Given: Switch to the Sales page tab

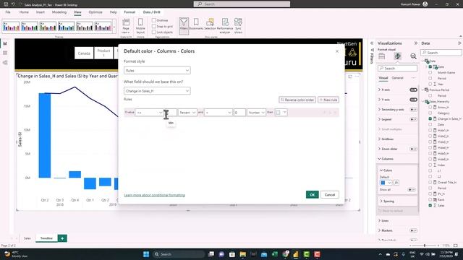Looking at the screenshot, I should [27, 238].
